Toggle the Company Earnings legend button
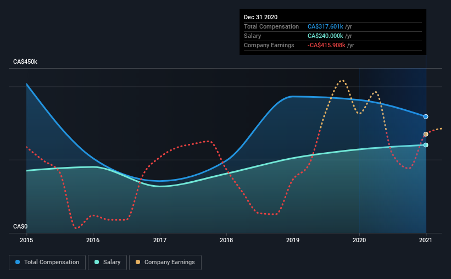 165,263
